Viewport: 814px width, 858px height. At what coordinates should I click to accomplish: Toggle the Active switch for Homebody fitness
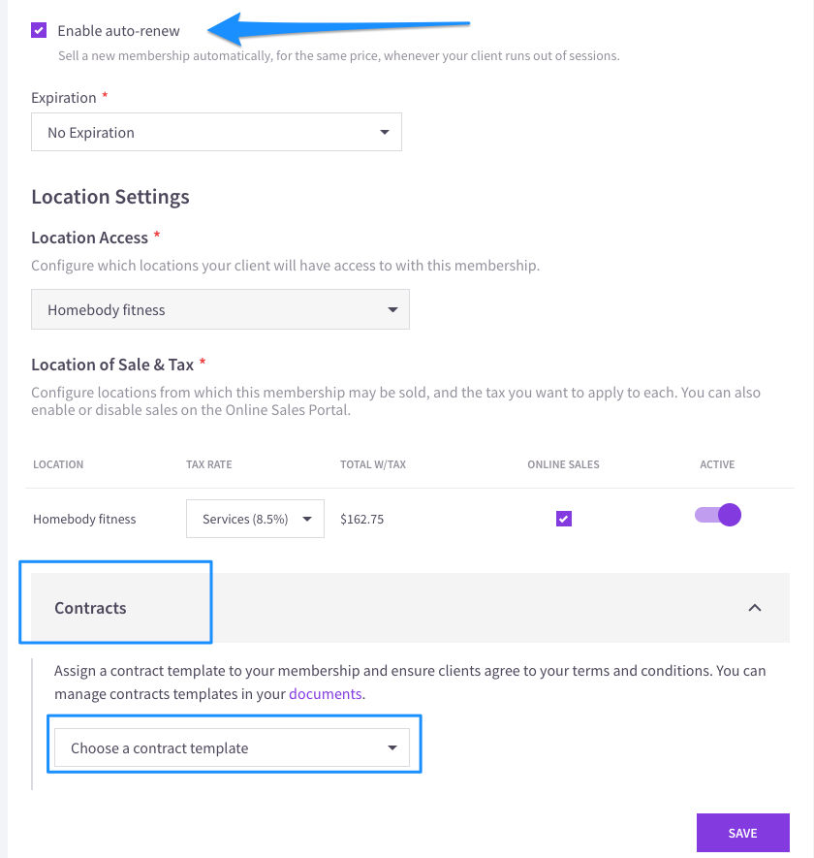718,515
